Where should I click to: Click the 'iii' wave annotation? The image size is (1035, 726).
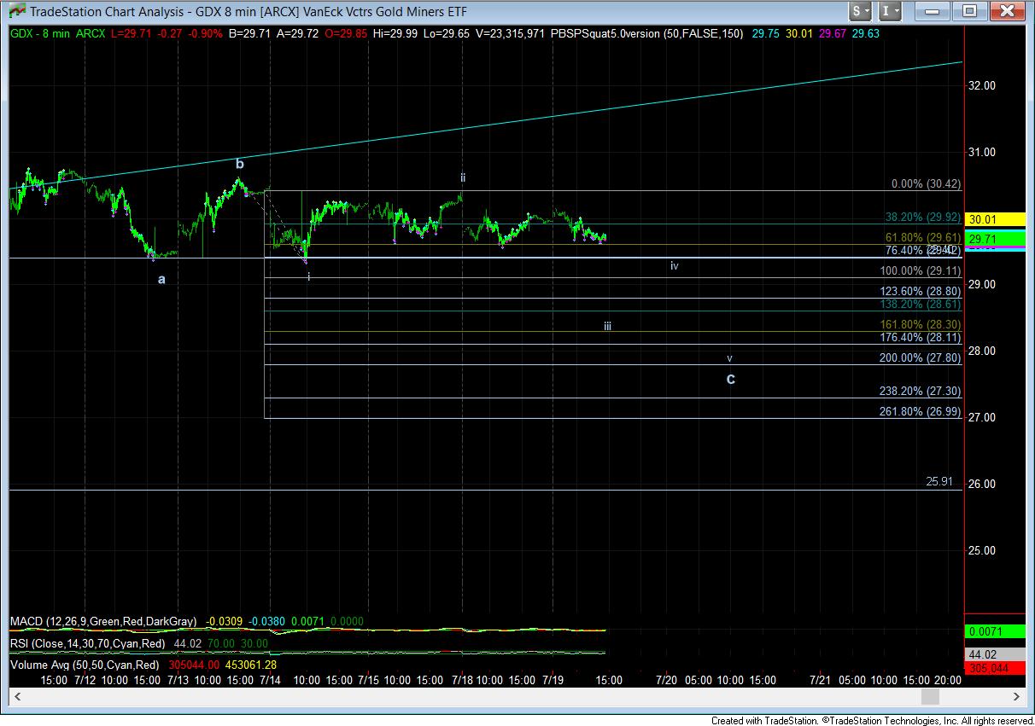click(x=607, y=326)
